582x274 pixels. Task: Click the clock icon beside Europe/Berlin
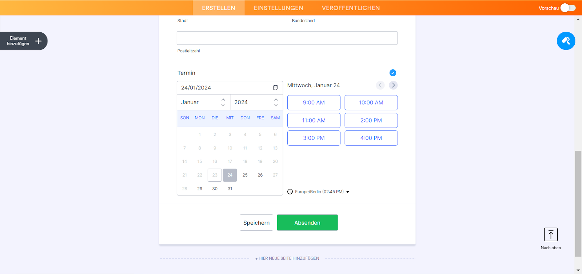tap(290, 192)
